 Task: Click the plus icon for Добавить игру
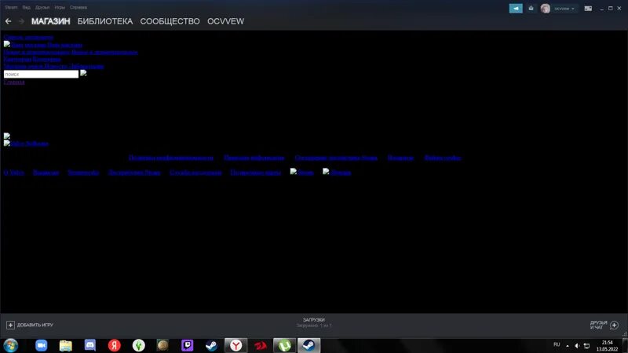(x=10, y=325)
